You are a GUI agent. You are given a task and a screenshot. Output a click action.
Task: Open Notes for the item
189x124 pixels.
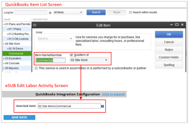point(169,50)
